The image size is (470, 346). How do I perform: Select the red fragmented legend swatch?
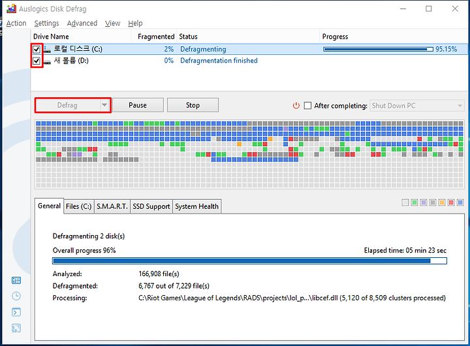[451, 202]
